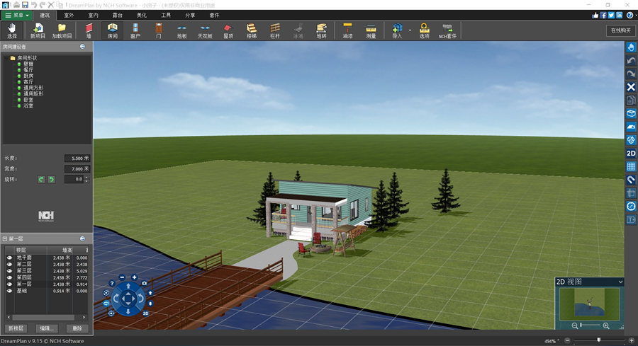
Task: Open the NCH套件 suite
Action: coord(447,31)
